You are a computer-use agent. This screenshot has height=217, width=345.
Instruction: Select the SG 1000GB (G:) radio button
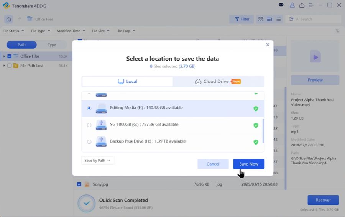89,125
